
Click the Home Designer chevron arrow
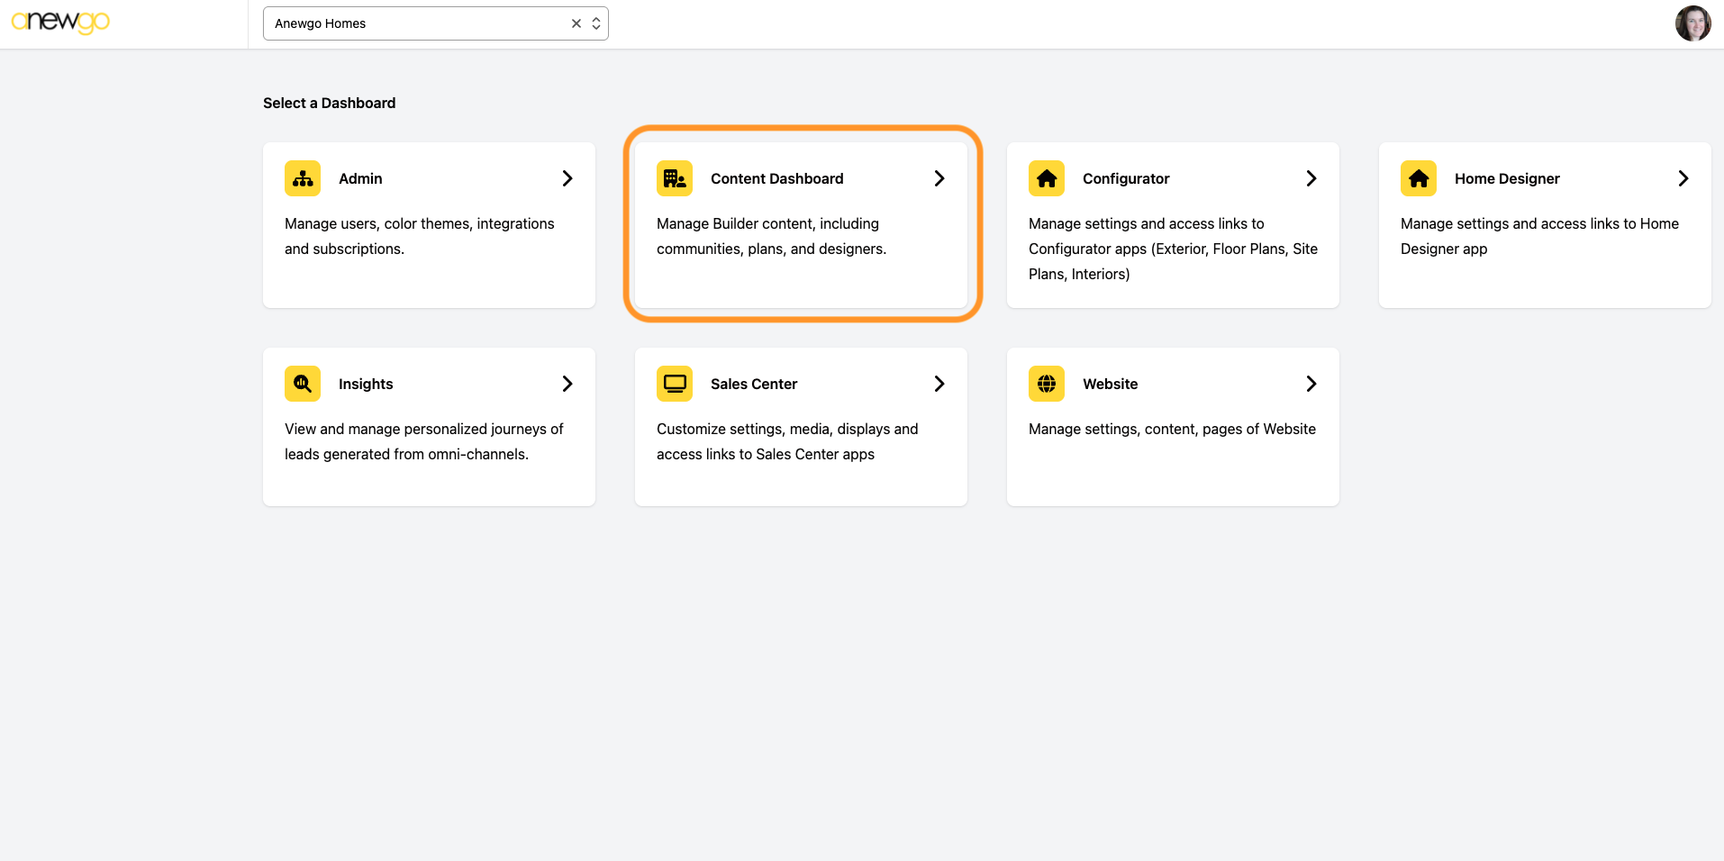click(1683, 178)
